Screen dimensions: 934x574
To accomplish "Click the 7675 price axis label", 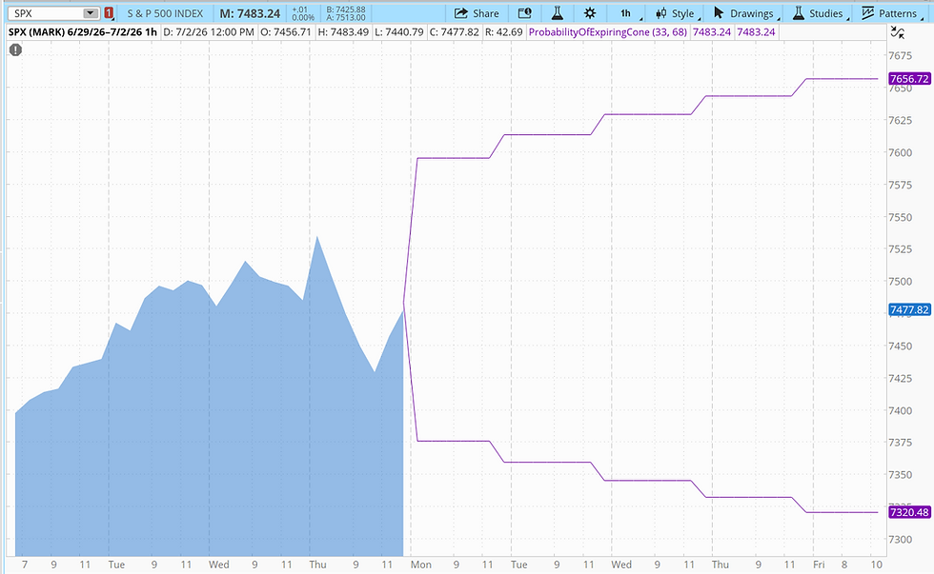I will [x=900, y=56].
